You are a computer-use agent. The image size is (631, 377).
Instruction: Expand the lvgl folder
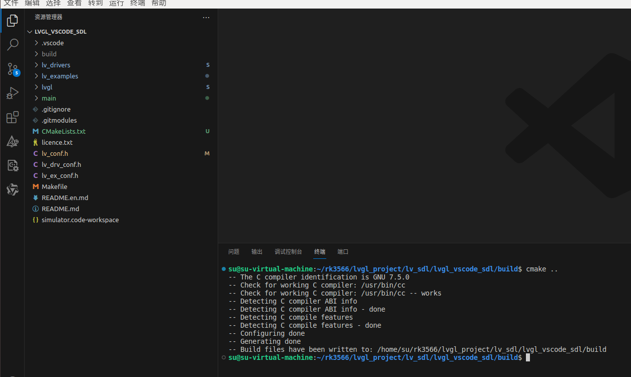point(47,87)
